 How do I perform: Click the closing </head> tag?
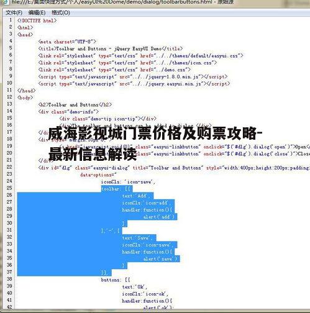pyautogui.click(x=27, y=91)
